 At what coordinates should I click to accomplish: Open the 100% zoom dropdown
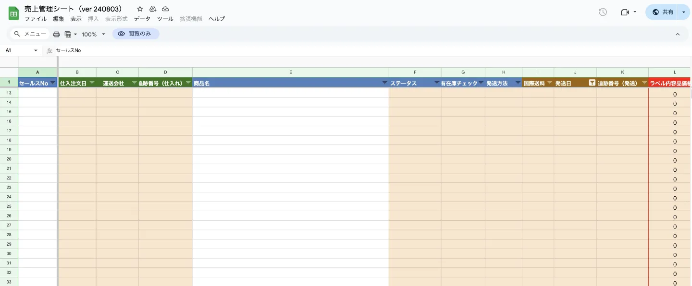[x=93, y=34]
